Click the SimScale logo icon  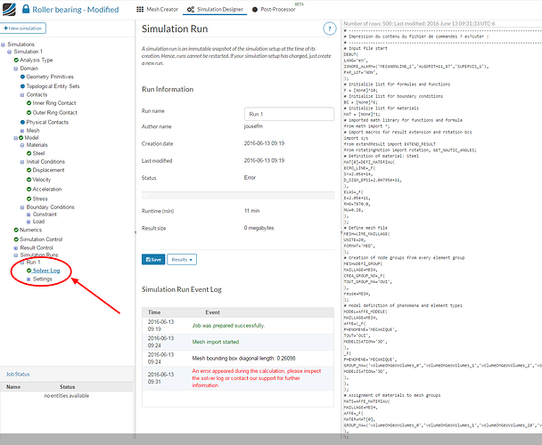pos(9,9)
